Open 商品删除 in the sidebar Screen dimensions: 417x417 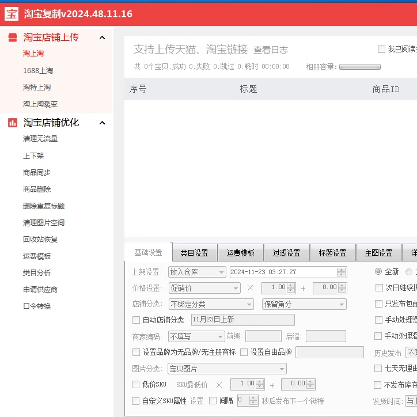click(37, 189)
